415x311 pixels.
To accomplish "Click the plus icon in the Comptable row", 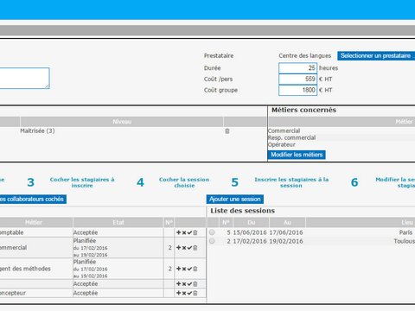I will (x=179, y=232).
